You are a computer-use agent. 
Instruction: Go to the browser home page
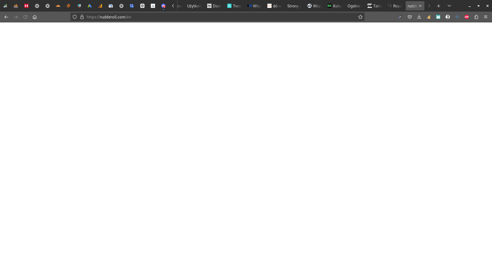[x=35, y=17]
